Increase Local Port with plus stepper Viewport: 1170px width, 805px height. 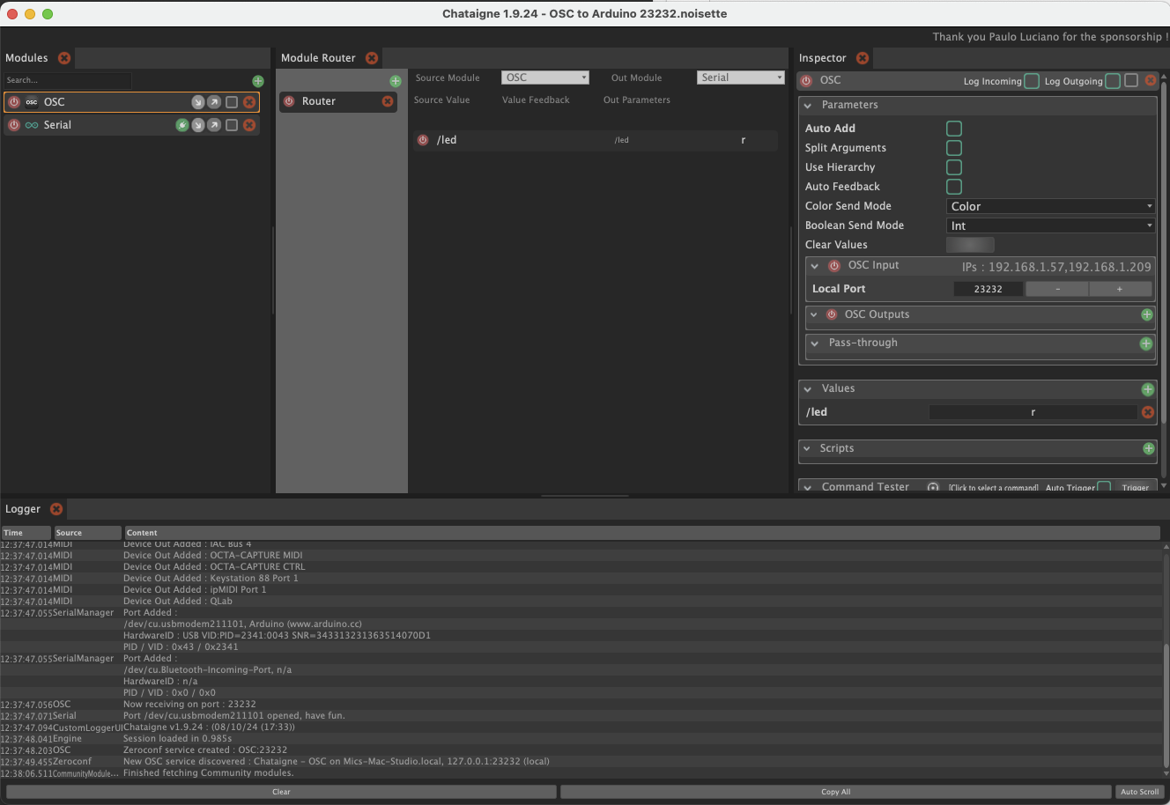point(1120,289)
